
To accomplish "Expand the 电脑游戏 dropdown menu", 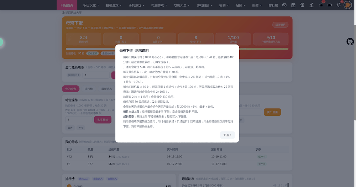I will click(x=159, y=5).
